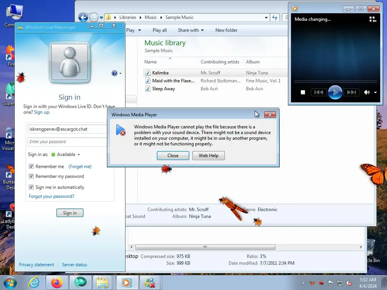
Task: Open the Privacy statement link
Action: click(x=37, y=265)
